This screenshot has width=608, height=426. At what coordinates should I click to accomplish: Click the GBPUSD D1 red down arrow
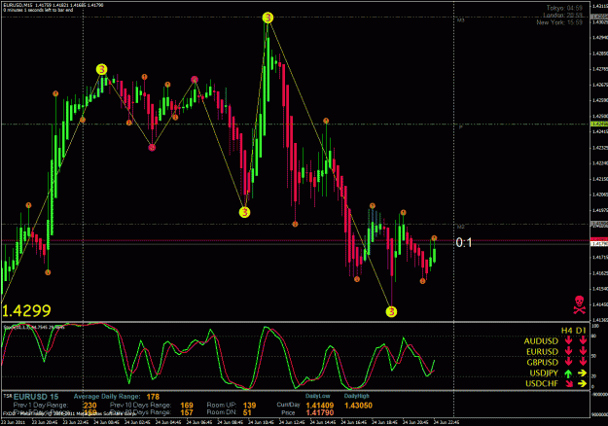pyautogui.click(x=583, y=362)
